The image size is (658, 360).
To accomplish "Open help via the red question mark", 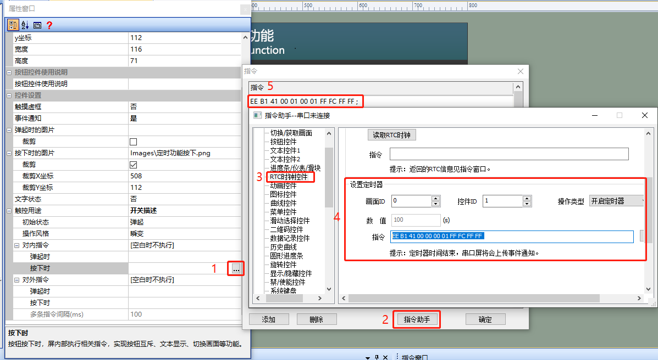I will point(49,25).
